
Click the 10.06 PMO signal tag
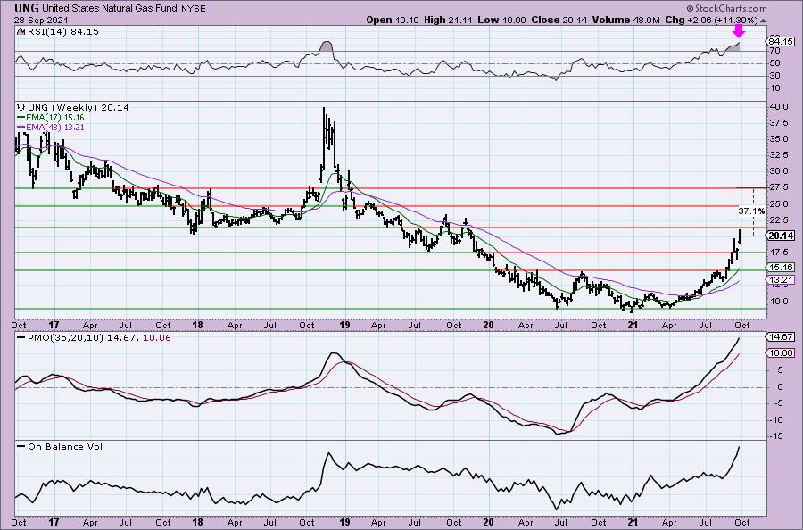point(781,352)
